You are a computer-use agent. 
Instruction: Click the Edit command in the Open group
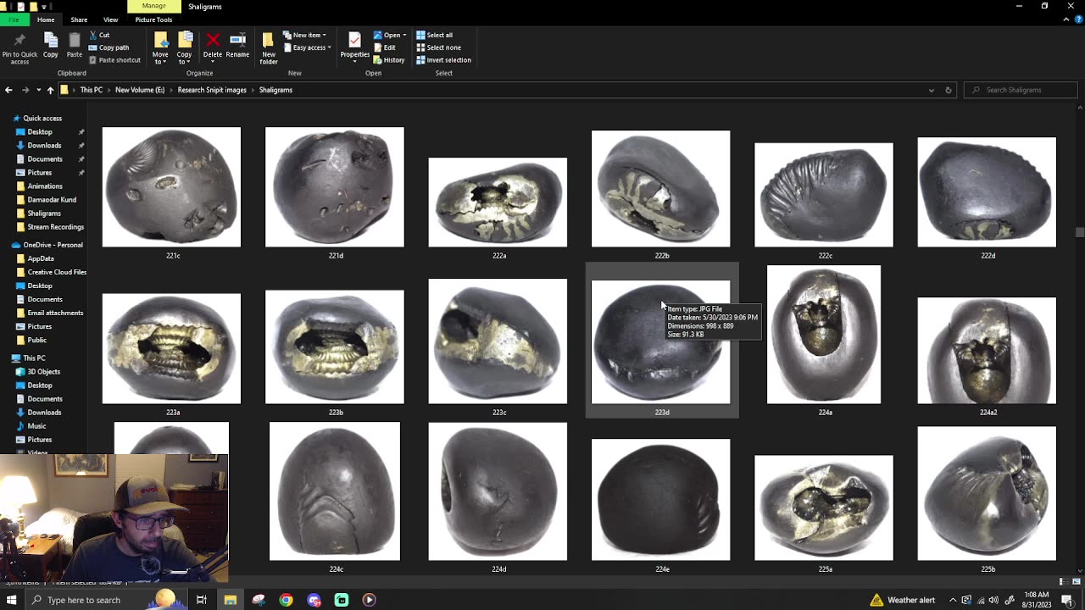[x=384, y=47]
